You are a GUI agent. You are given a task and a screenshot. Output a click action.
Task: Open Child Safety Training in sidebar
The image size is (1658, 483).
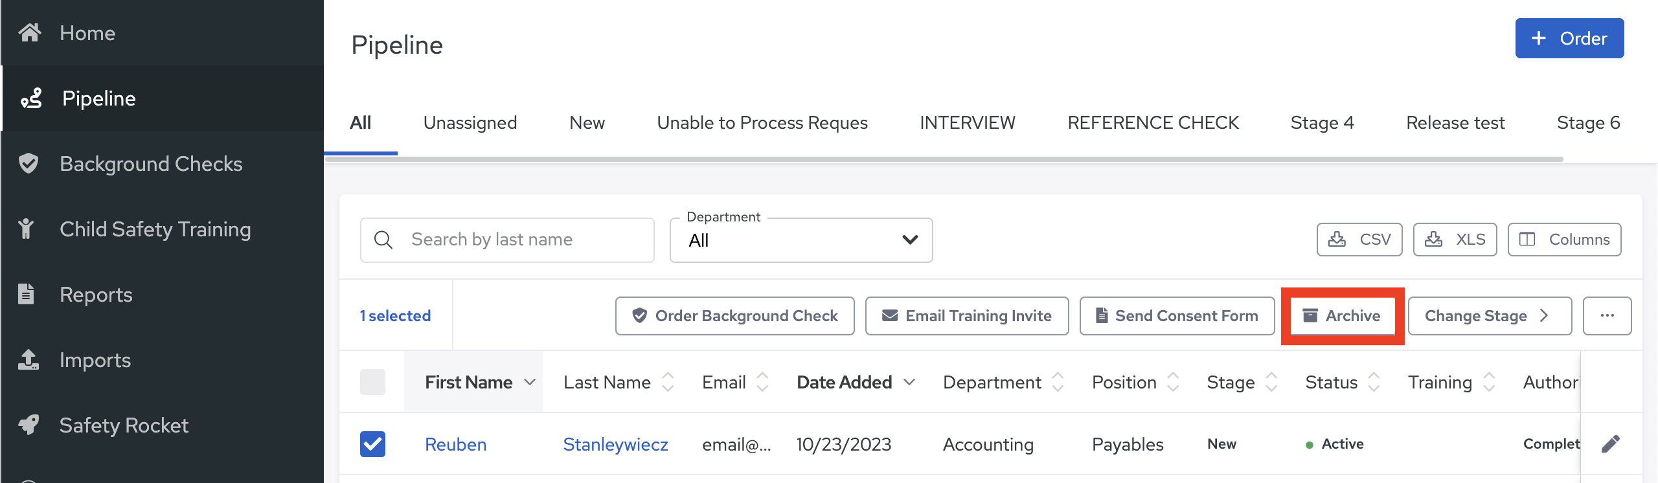point(162,229)
